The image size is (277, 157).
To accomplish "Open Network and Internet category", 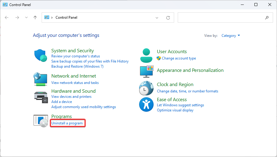I will click(74, 76).
